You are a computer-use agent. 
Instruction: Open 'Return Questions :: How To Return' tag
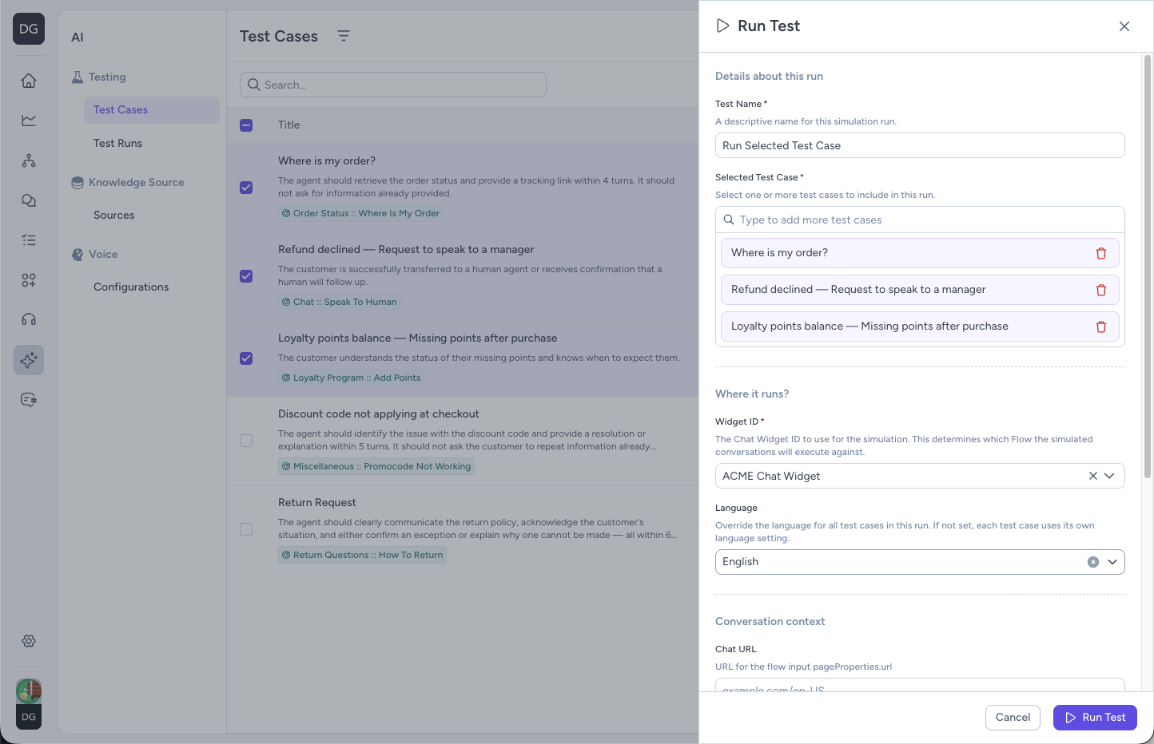tap(362, 556)
